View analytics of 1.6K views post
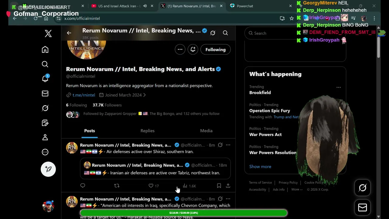The image size is (389, 219). [x=189, y=186]
